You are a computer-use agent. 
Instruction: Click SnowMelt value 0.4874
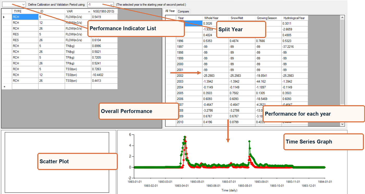click(242, 41)
